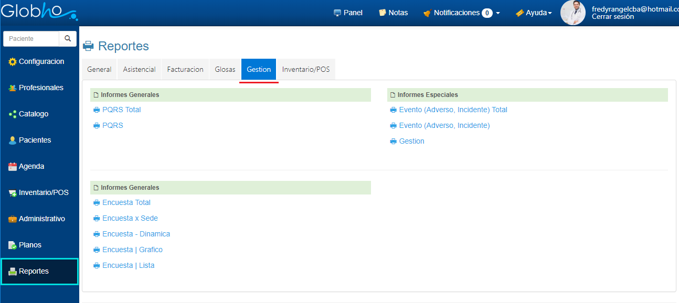Open the Encuesta x Sede report
Viewport: 679px width, 303px height.
130,219
